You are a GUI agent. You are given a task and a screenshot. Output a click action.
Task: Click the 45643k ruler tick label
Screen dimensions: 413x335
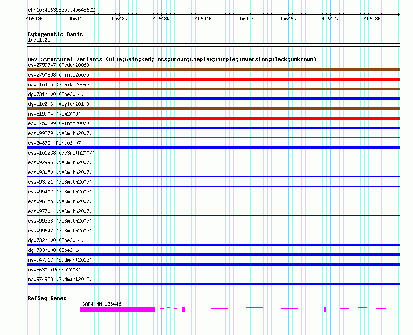click(161, 19)
